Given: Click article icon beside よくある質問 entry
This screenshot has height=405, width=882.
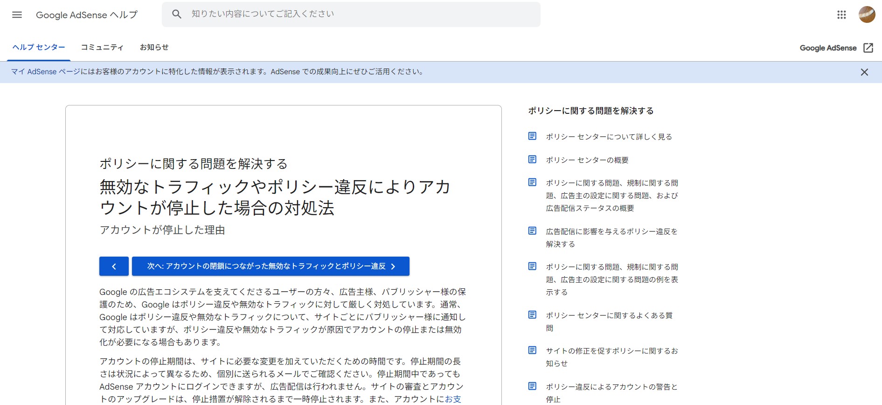Looking at the screenshot, I should click(x=532, y=314).
